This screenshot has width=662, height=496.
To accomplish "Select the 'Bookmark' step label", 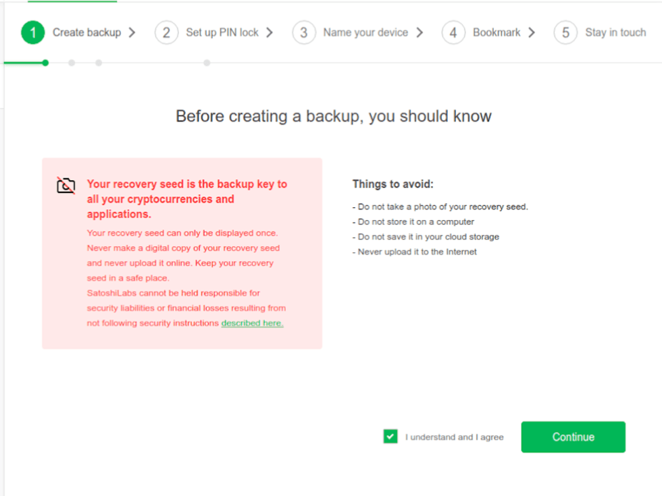I will (x=496, y=32).
